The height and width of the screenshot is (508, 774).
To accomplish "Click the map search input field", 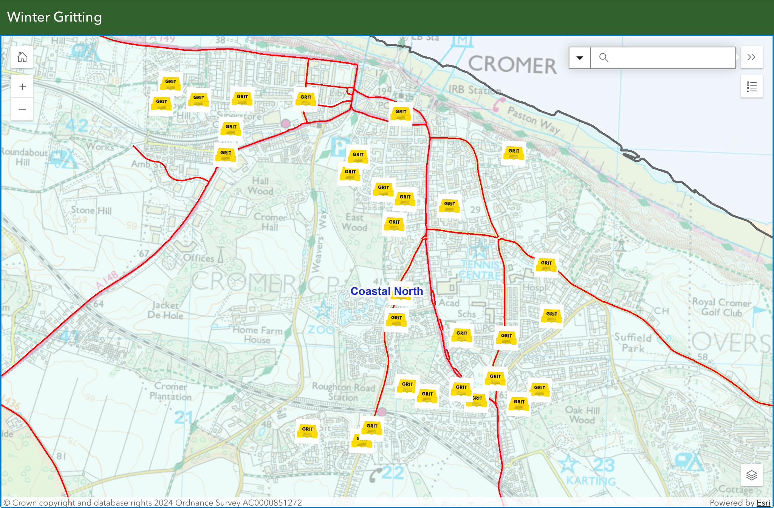I will [663, 58].
